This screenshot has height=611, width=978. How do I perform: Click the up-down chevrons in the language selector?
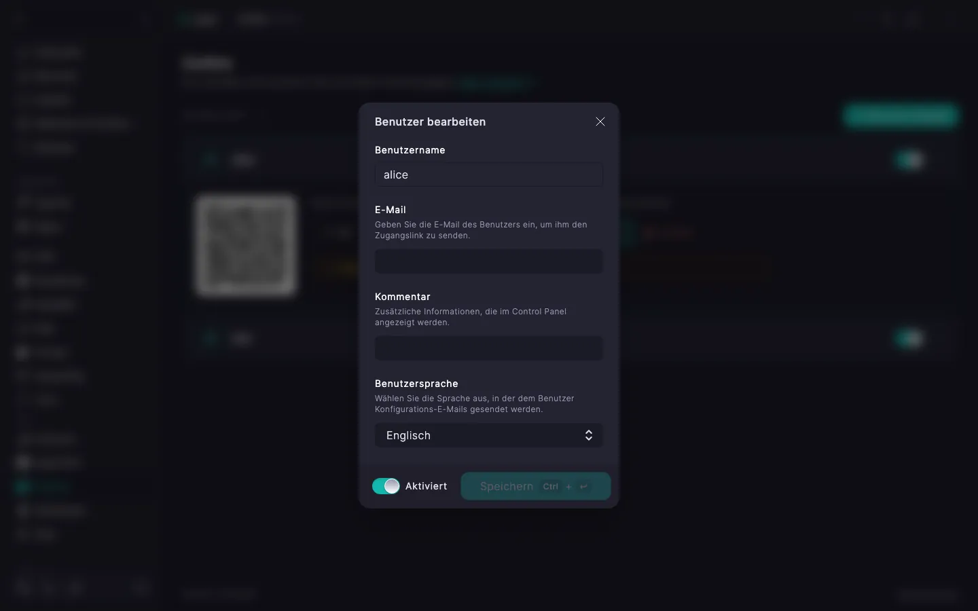589,435
